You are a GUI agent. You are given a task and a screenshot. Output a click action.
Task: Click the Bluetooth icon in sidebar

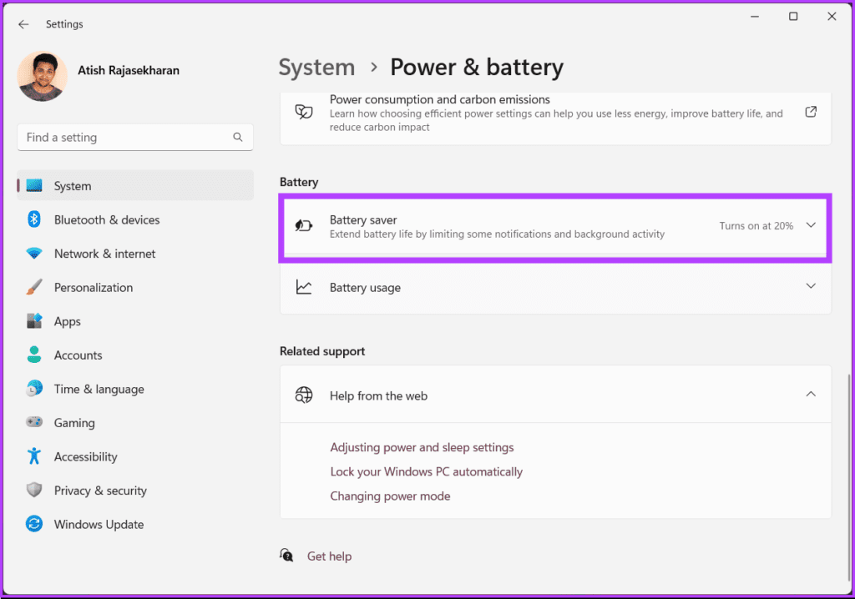33,219
